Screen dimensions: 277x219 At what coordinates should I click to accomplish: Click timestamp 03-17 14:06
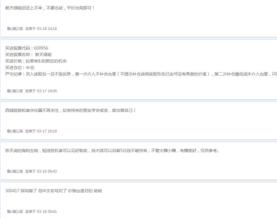pyautogui.click(x=47, y=91)
